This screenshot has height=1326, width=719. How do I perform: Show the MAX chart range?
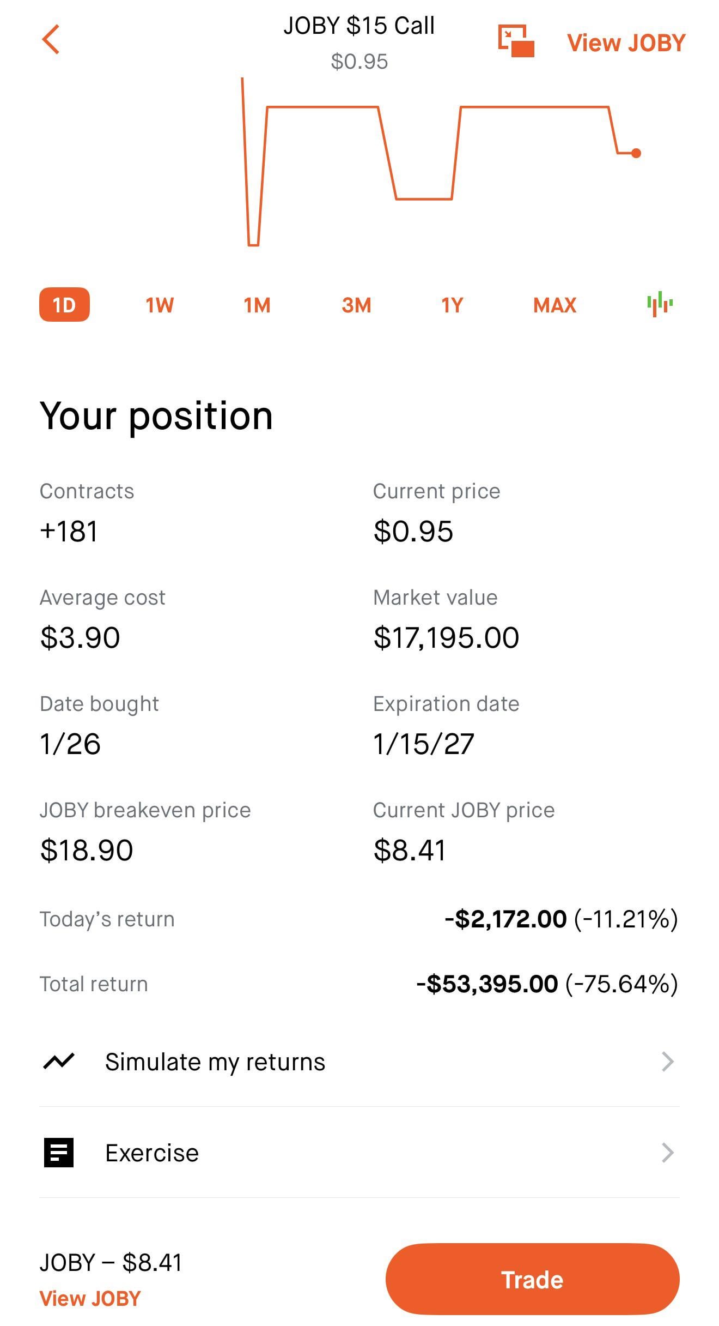pyautogui.click(x=555, y=305)
